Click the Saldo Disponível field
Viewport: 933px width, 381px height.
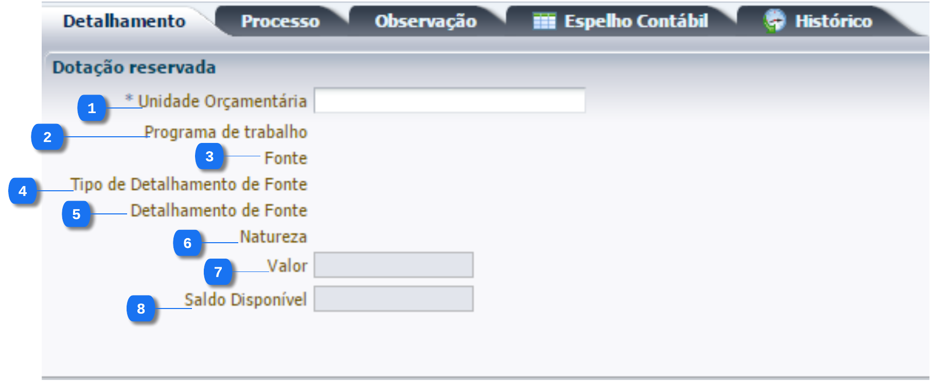click(393, 299)
